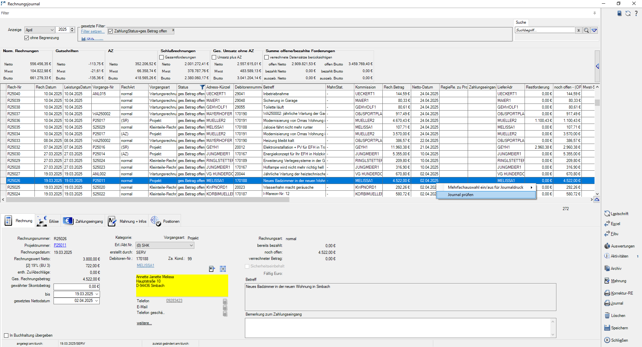Toggle 'ohne Begrenzung' checkbox
Screen dimensions: 642x347
[x=27, y=38]
